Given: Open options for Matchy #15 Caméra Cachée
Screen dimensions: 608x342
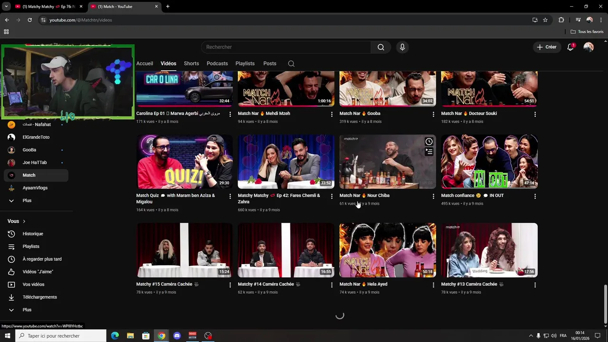Looking at the screenshot, I should pos(230,285).
